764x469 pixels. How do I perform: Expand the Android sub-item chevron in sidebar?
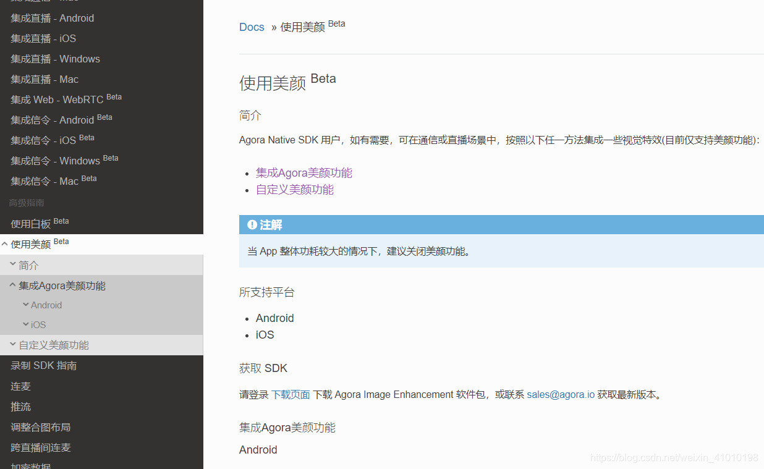point(26,305)
